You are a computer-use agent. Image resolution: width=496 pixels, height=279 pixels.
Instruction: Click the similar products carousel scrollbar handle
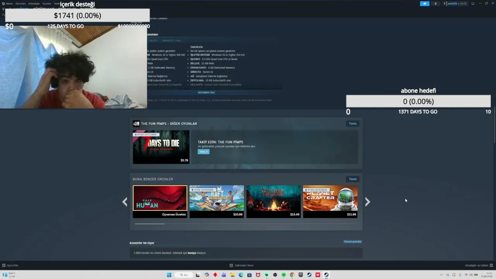(x=150, y=224)
